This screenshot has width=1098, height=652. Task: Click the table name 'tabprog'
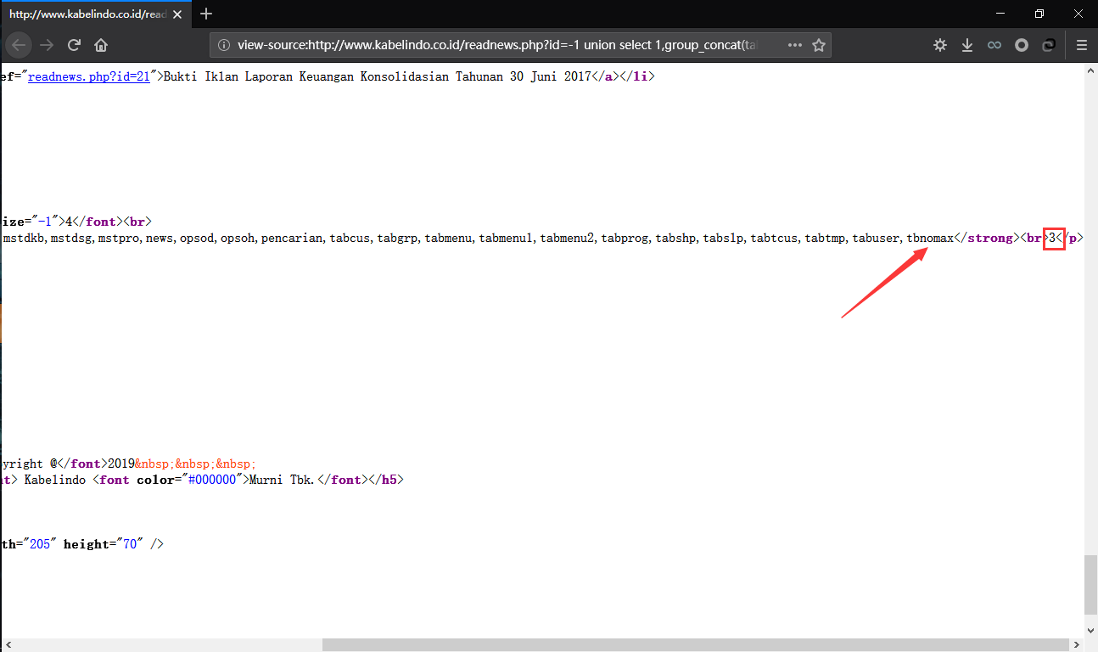point(625,239)
